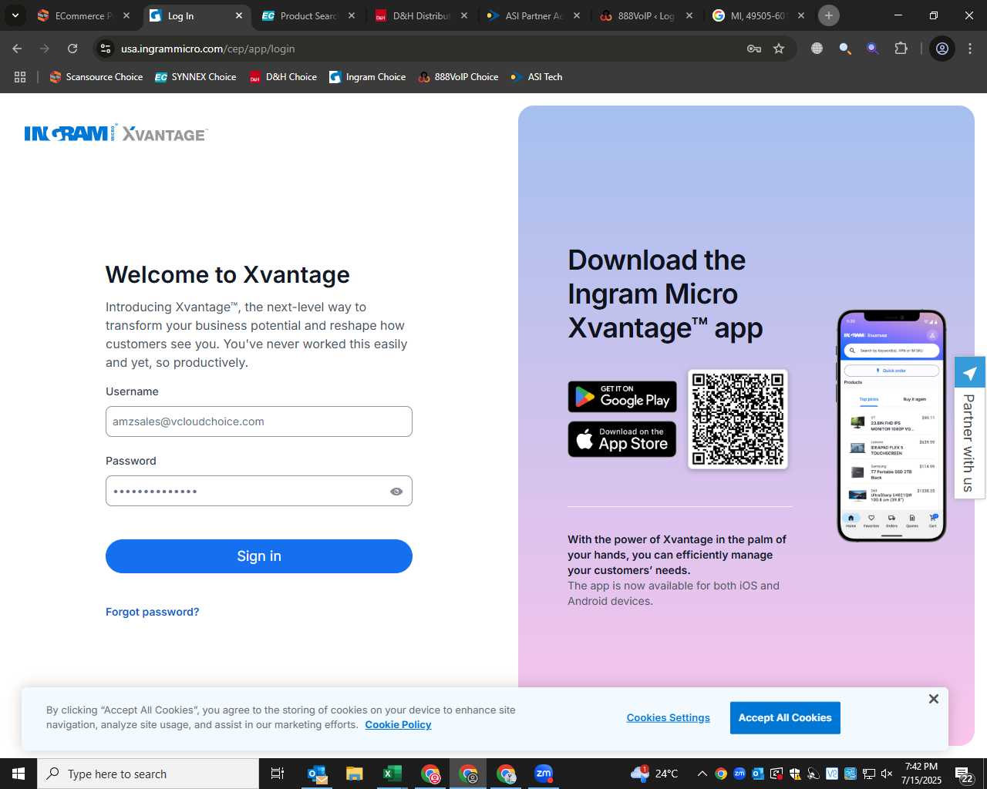The image size is (987, 789).
Task: Expand hidden system tray icons
Action: pyautogui.click(x=702, y=774)
